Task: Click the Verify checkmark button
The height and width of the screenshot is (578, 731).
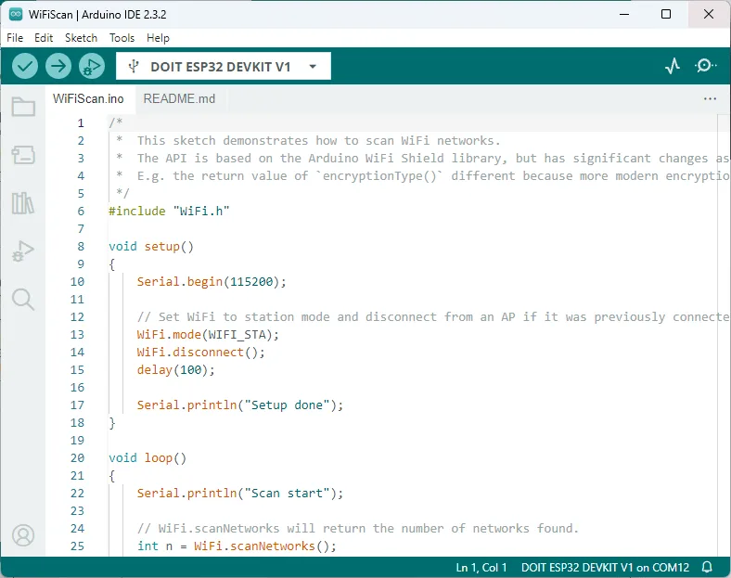Action: point(25,66)
